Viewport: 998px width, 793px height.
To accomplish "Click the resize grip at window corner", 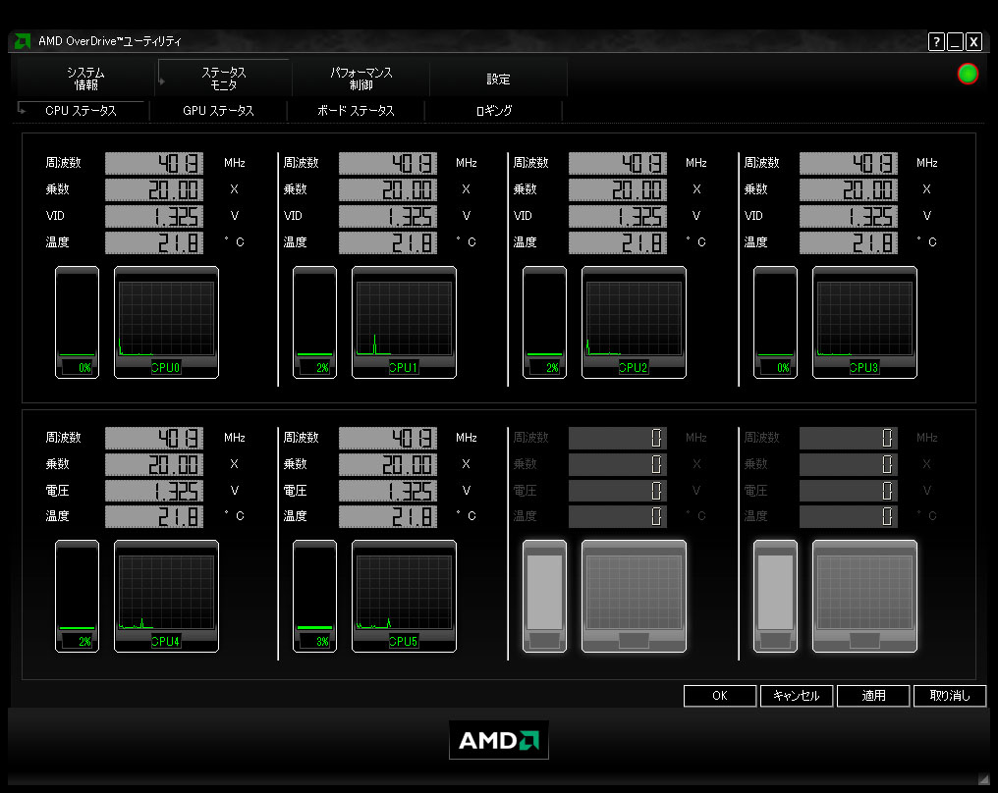I will pos(984,777).
